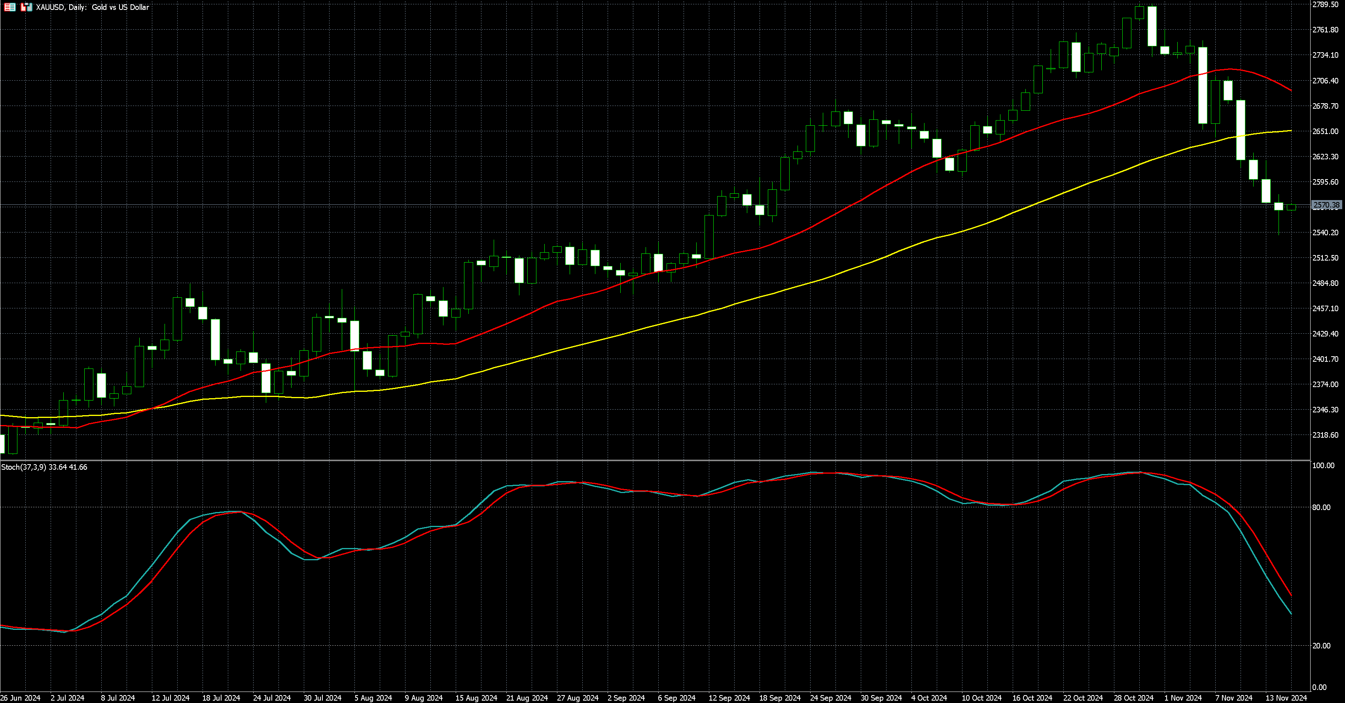
Task: Click the 5 Aug 2024 date label
Action: pyautogui.click(x=373, y=698)
